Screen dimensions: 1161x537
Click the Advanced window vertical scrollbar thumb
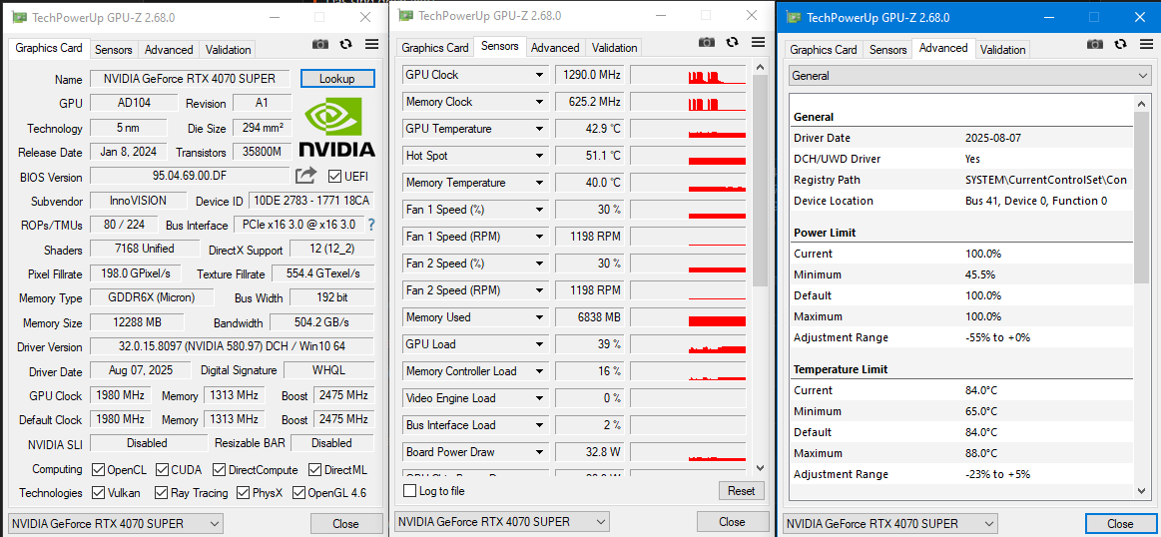click(x=1142, y=197)
